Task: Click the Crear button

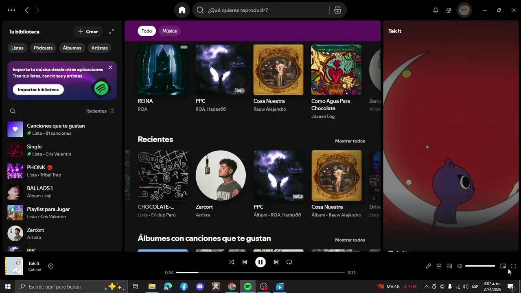Action: point(88,31)
